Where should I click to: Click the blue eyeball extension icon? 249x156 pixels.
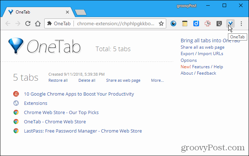(173, 23)
